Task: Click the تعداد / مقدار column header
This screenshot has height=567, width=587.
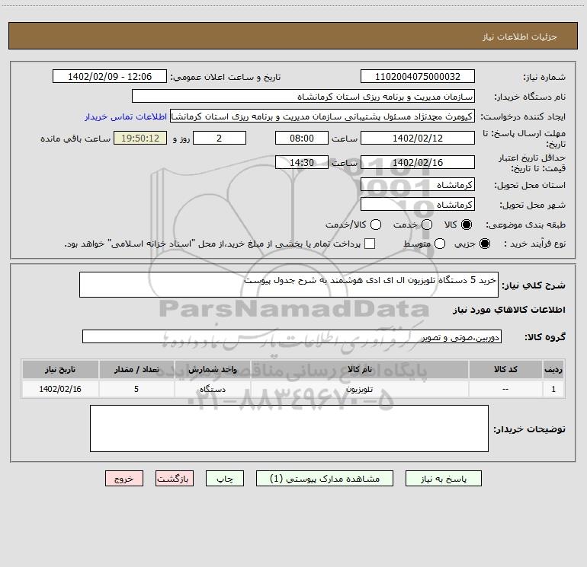Action: pos(136,369)
